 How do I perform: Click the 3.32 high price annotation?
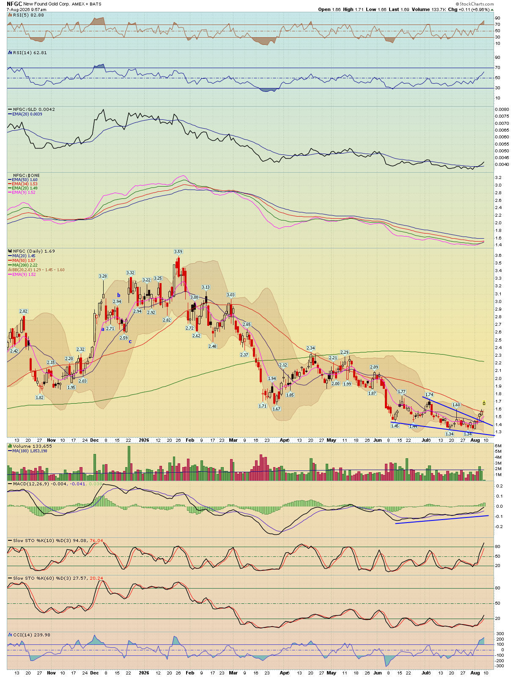130,273
